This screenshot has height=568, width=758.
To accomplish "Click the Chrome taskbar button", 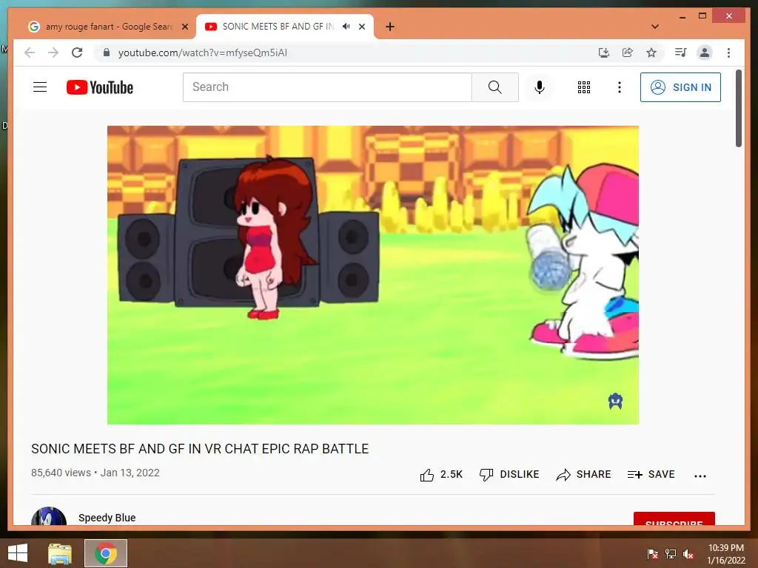I will click(x=106, y=553).
